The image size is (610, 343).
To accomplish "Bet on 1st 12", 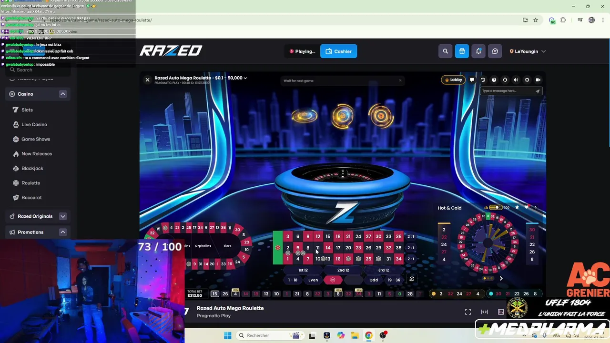I will click(x=303, y=270).
